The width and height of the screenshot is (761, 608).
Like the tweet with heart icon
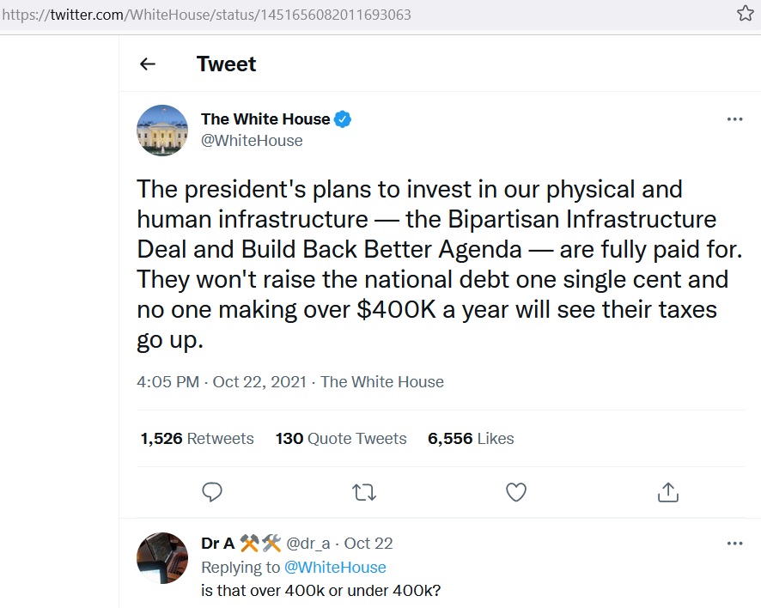[516, 492]
